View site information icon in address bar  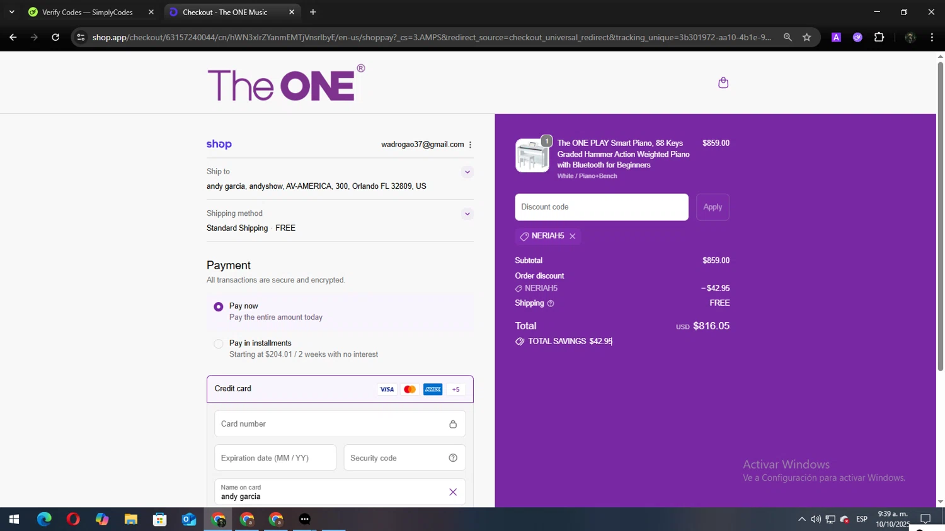[81, 37]
